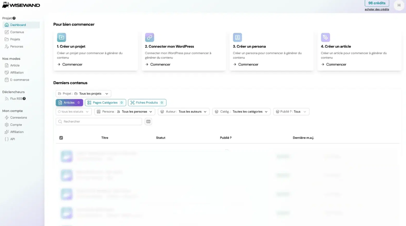Open the Tous les auteurs dropdown
This screenshot has width=406, height=226.
coord(187,112)
